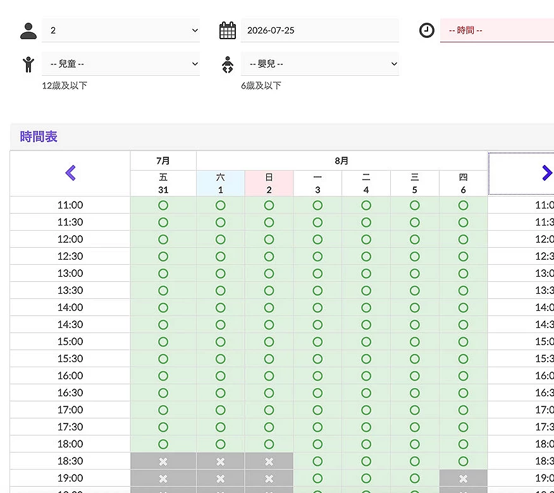The height and width of the screenshot is (493, 554).
Task: Select the 13:30 slot on Wednesday 5
Action: coord(415,291)
